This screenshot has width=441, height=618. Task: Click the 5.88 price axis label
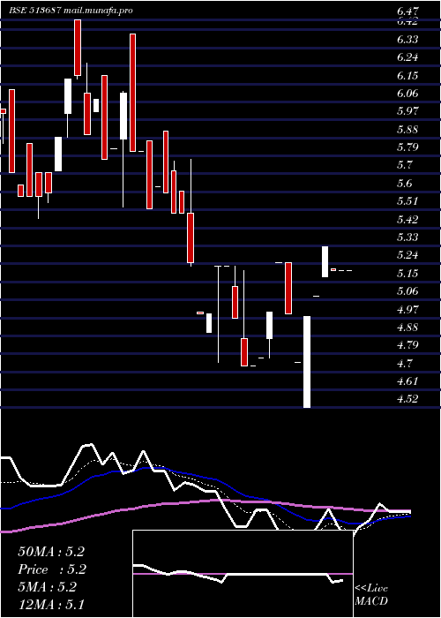[407, 130]
